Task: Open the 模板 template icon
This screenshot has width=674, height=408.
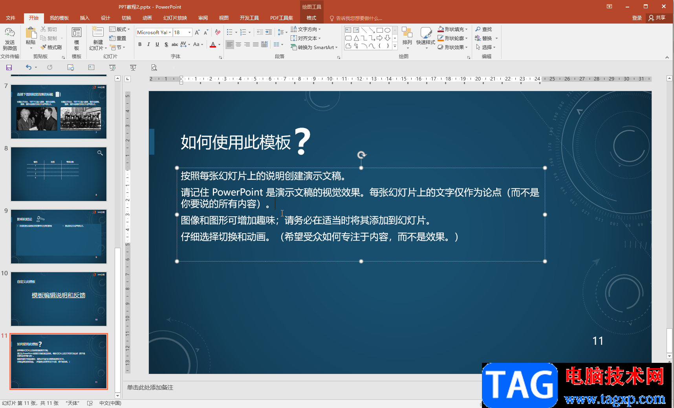Action: pos(77,33)
